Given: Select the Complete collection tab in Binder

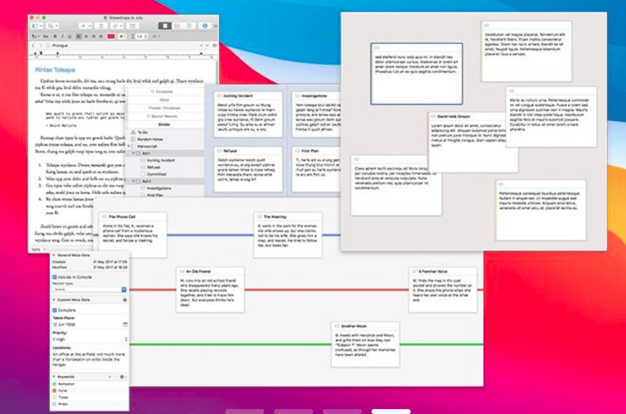Looking at the screenshot, I should [165, 91].
